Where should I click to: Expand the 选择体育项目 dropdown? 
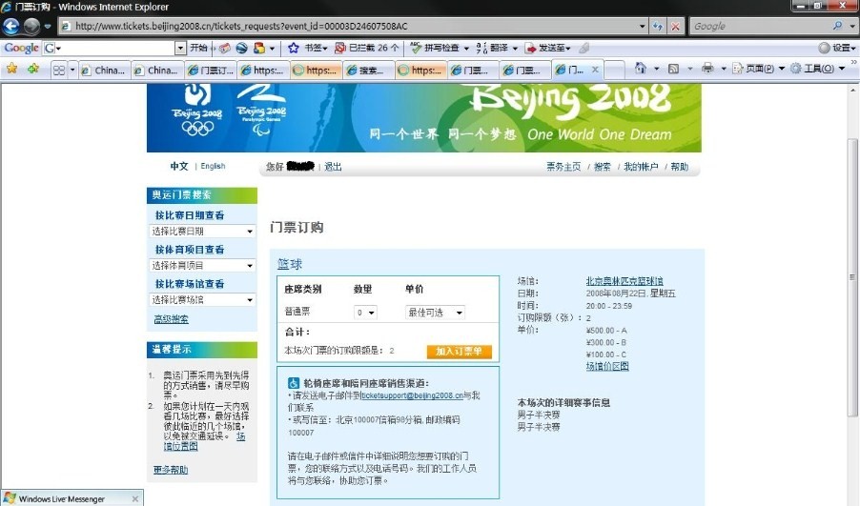tap(204, 266)
